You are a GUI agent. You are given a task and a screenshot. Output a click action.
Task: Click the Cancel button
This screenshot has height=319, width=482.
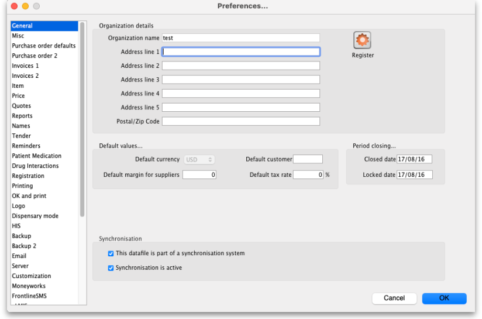click(x=394, y=299)
